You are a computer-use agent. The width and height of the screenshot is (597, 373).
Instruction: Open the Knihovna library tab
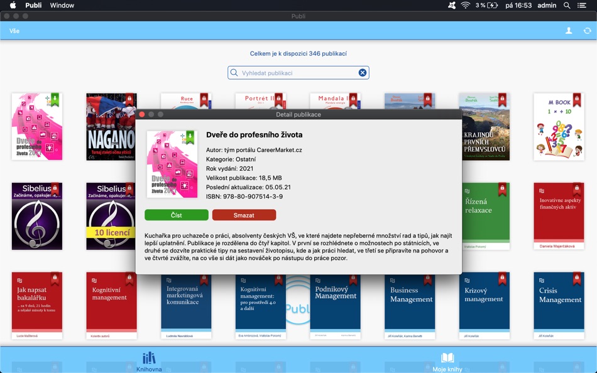(x=149, y=362)
